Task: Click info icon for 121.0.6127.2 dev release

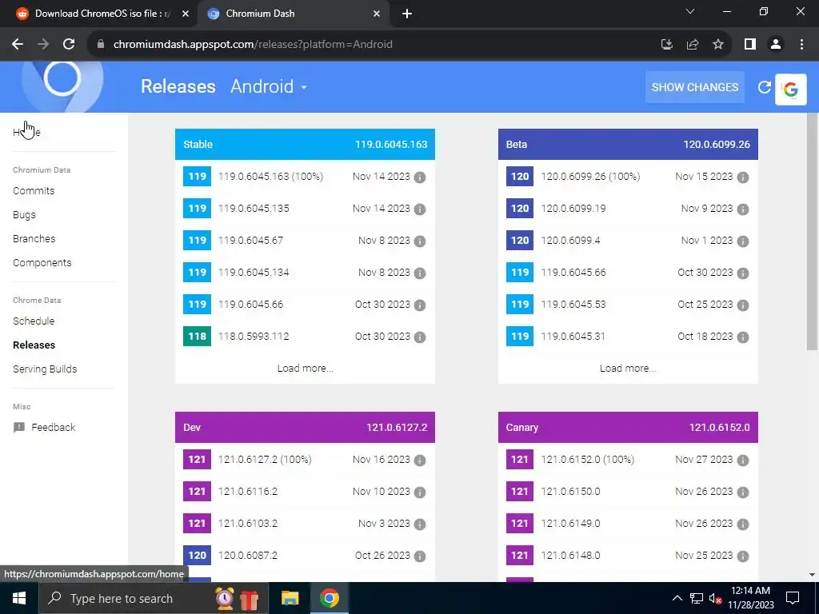Action: [x=419, y=460]
